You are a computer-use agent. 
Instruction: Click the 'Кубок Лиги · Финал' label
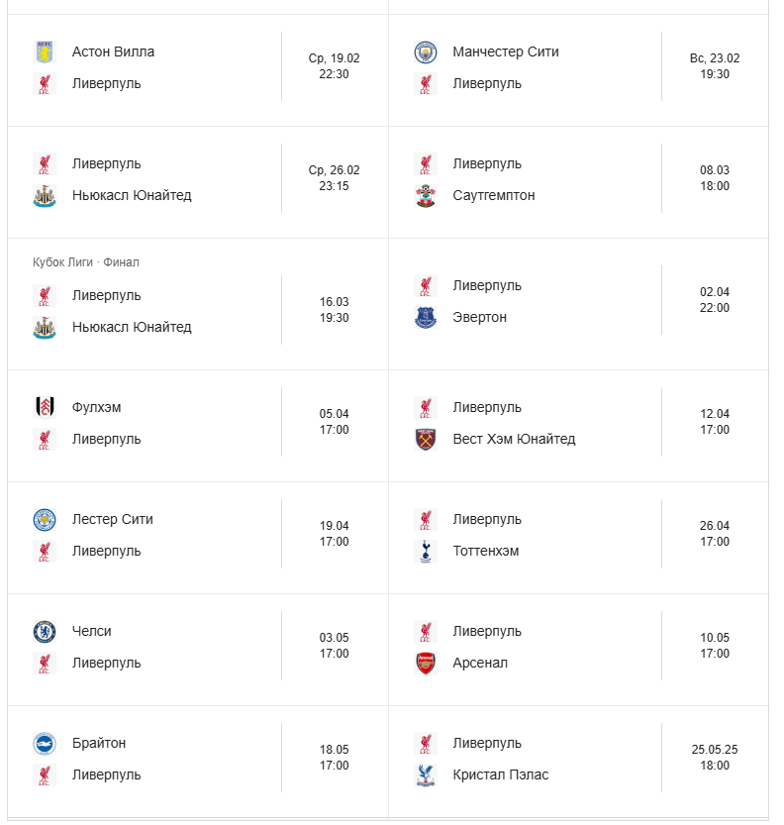(x=86, y=262)
